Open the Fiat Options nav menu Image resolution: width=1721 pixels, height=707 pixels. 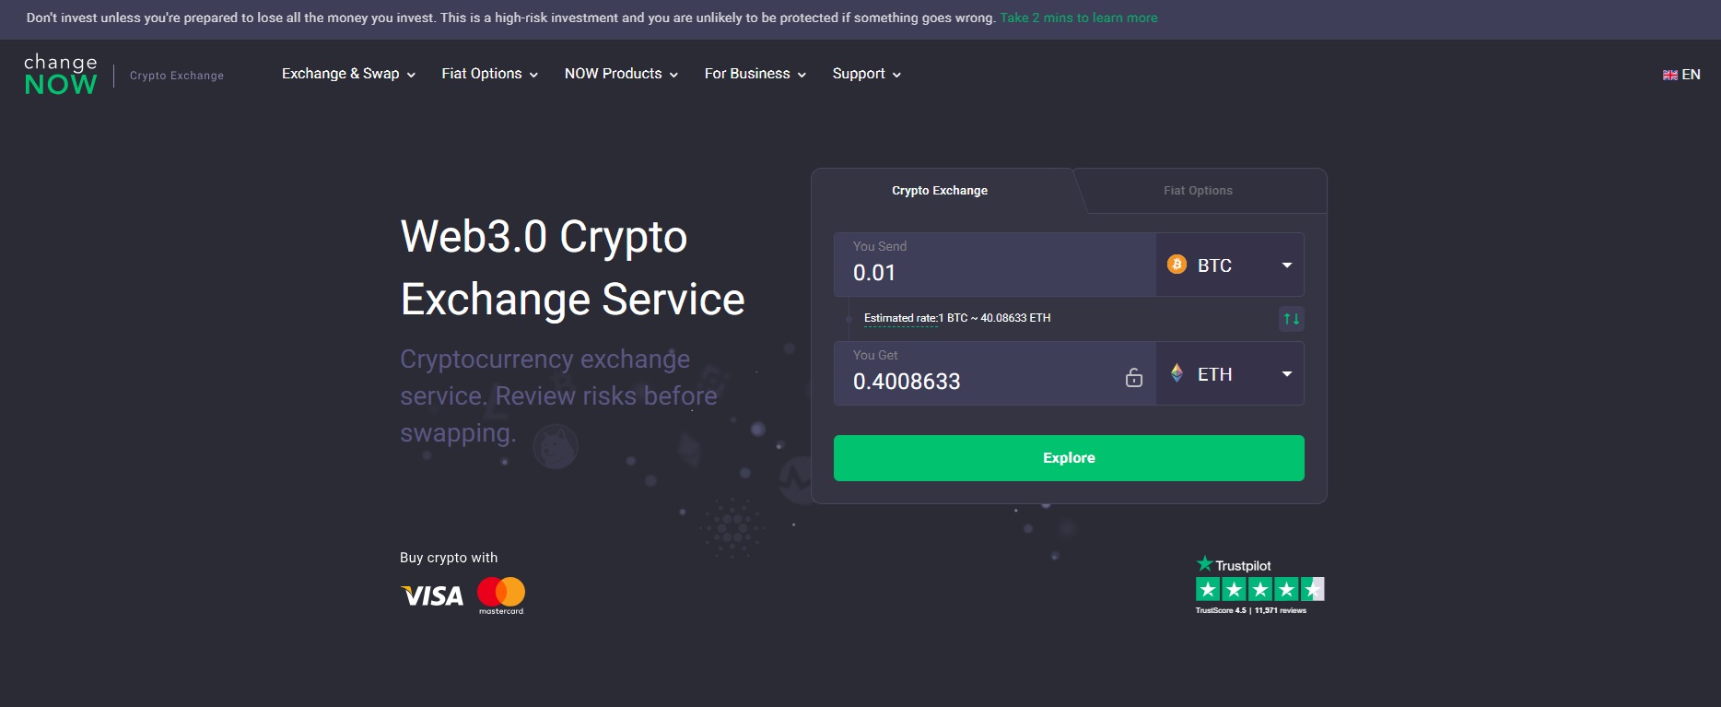[x=489, y=74]
